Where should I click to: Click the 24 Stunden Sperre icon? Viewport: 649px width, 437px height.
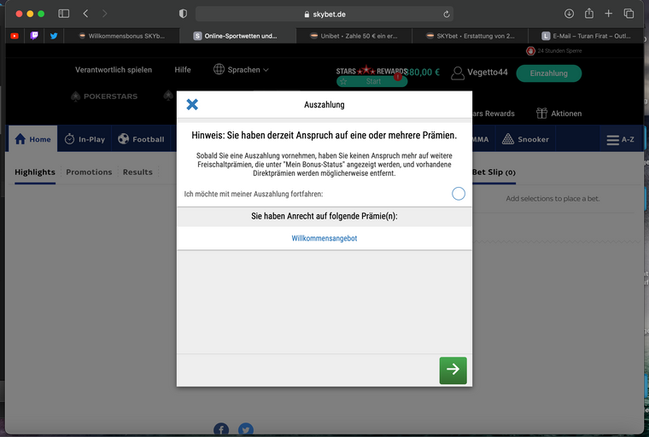(x=530, y=51)
